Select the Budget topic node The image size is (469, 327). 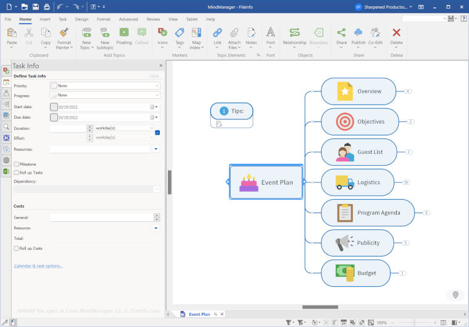[358, 273]
